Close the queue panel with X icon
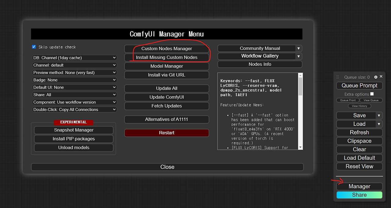The width and height of the screenshot is (391, 208). [x=381, y=77]
